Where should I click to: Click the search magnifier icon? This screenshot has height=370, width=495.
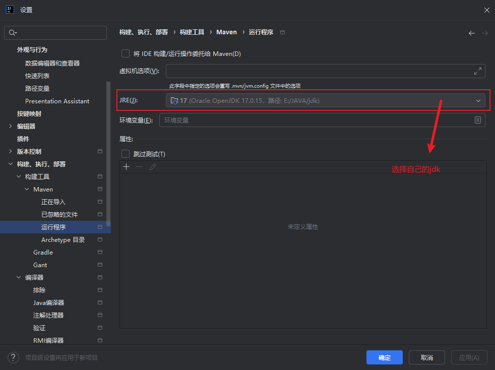[12, 33]
